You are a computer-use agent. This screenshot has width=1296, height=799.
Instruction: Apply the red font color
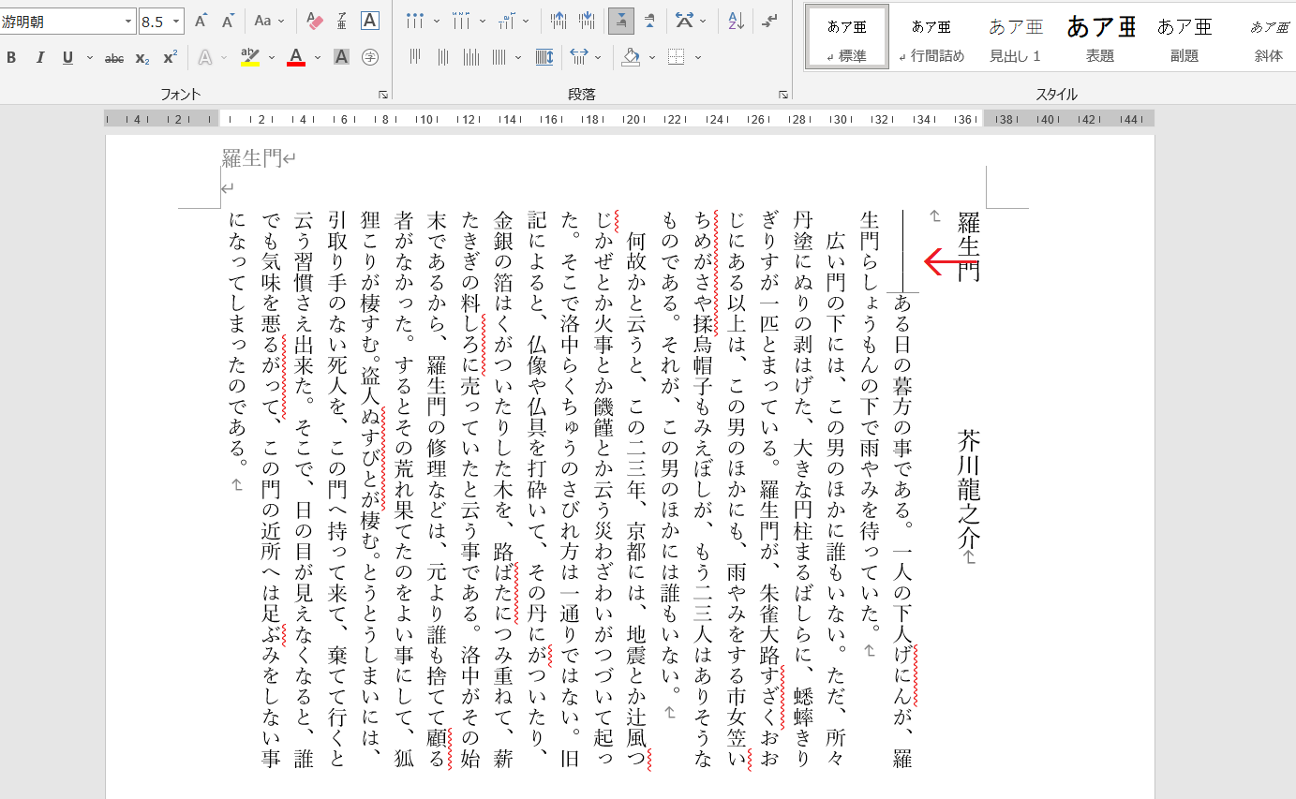pyautogui.click(x=296, y=58)
